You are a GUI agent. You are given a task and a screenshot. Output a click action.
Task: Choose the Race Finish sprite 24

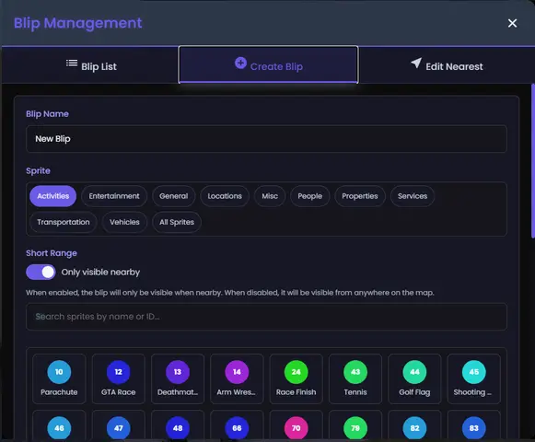pyautogui.click(x=297, y=378)
